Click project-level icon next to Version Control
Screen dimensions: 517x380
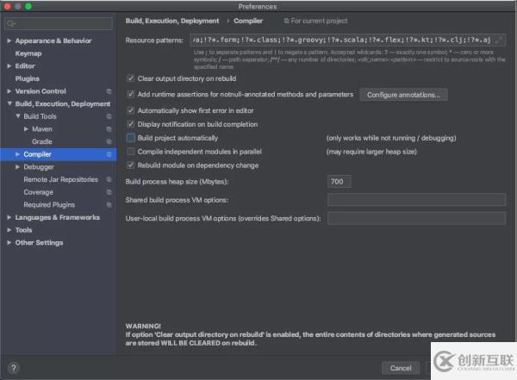click(109, 91)
